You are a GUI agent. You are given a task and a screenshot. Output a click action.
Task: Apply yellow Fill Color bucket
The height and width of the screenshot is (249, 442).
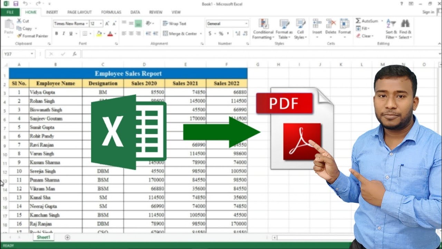click(x=99, y=34)
